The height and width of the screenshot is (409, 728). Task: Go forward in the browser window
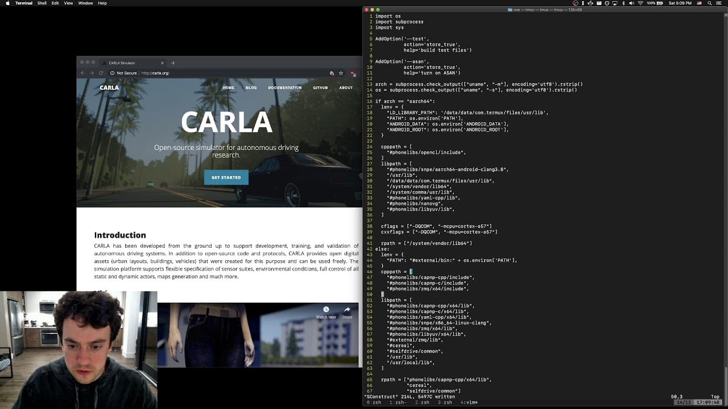pos(92,73)
